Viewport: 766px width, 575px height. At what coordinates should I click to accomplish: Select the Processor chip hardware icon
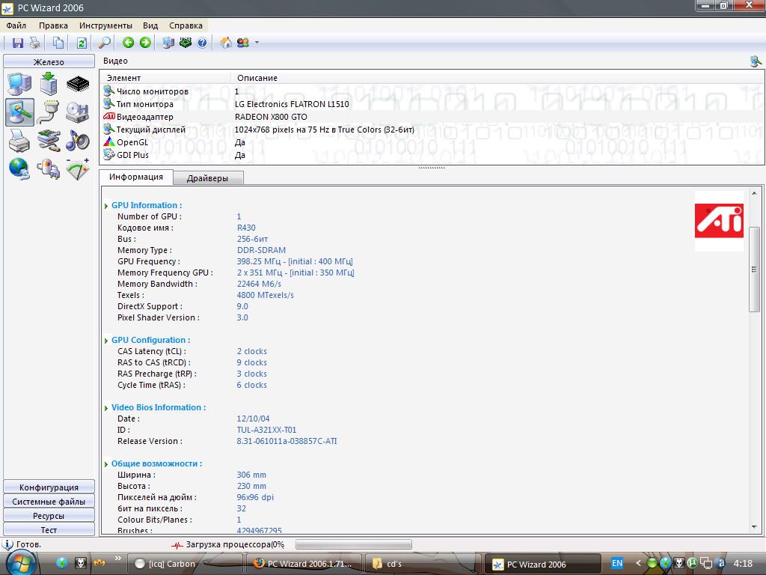[78, 84]
